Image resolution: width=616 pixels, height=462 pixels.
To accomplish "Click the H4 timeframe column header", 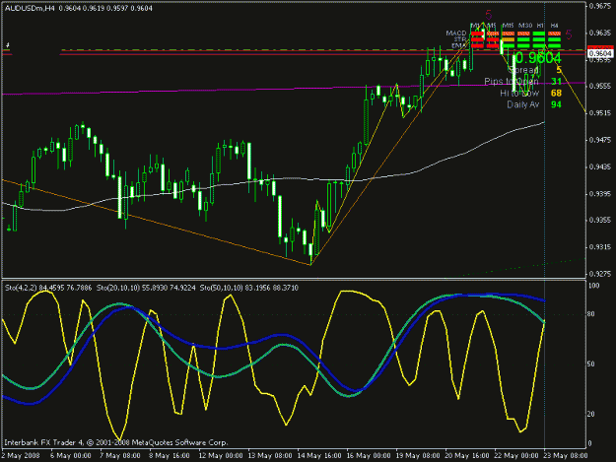I will (554, 26).
